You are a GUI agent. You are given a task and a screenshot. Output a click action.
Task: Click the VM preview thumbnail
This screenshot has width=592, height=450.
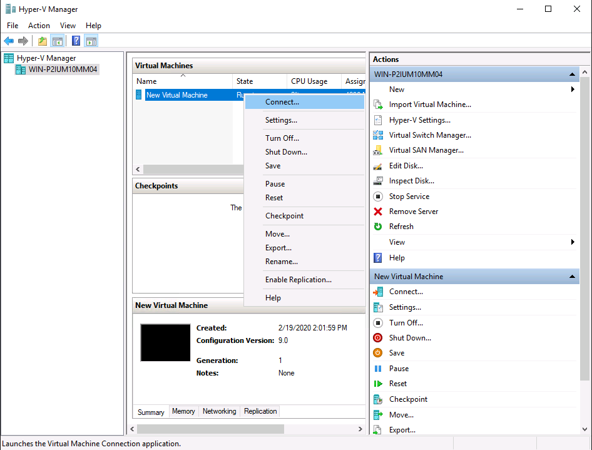[165, 342]
